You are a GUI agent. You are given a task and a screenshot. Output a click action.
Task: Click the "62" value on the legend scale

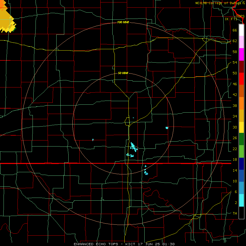(235, 41)
